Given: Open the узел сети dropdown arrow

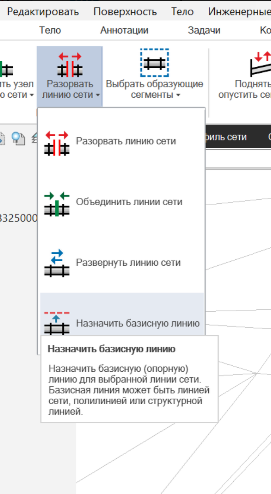Looking at the screenshot, I should (32, 95).
